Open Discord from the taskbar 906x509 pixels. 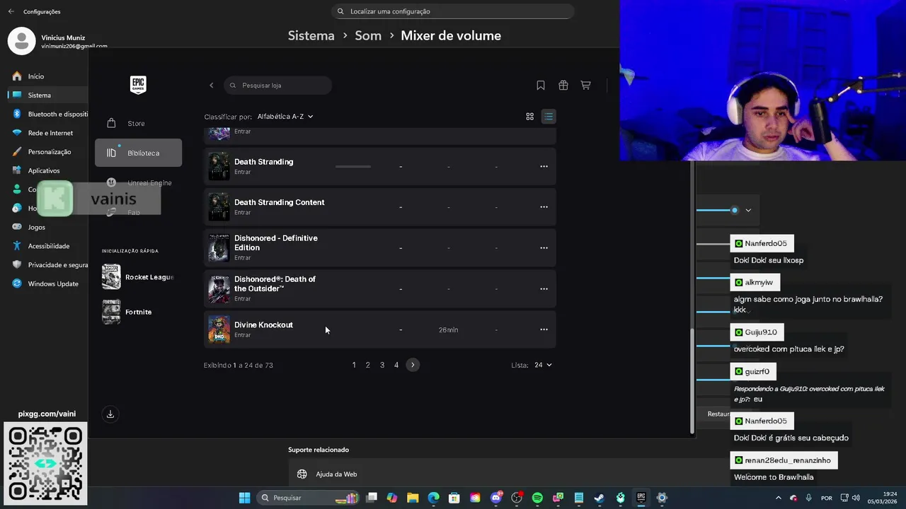coord(496,498)
